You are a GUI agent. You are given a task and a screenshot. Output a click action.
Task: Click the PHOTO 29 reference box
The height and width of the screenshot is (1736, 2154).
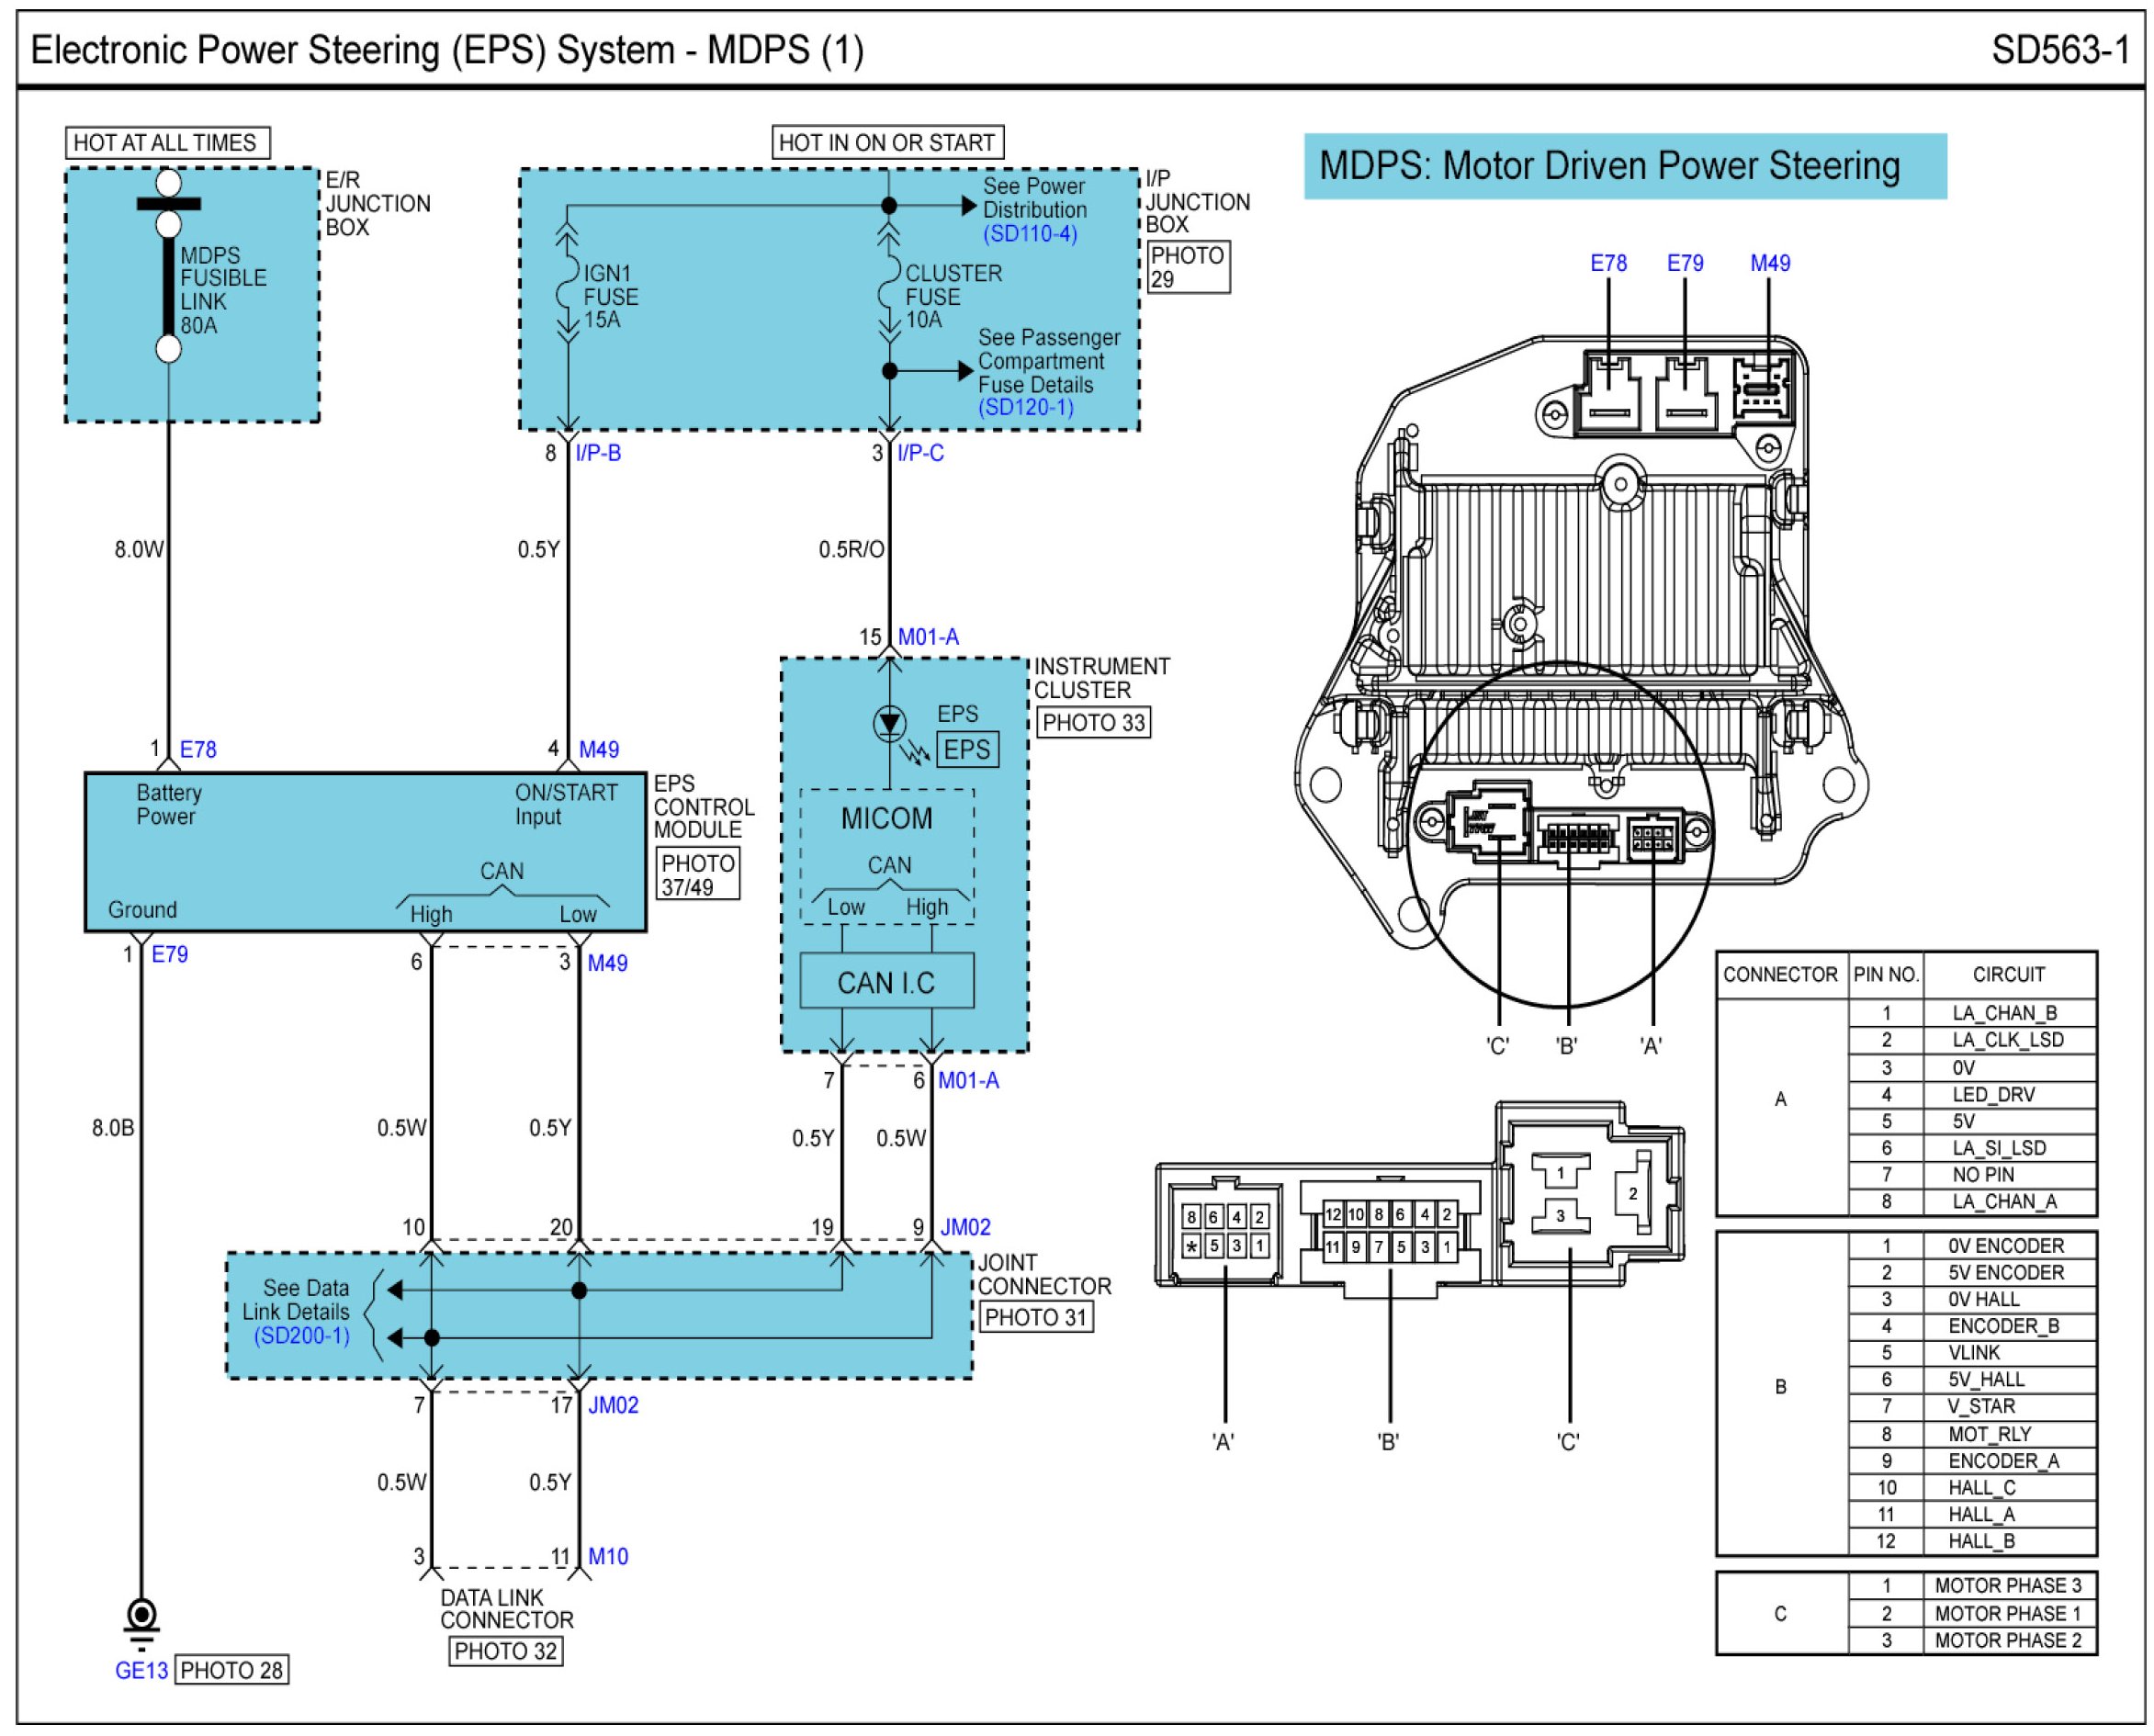click(x=1187, y=267)
